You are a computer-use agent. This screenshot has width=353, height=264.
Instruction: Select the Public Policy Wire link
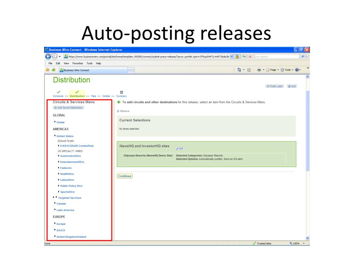71,186
